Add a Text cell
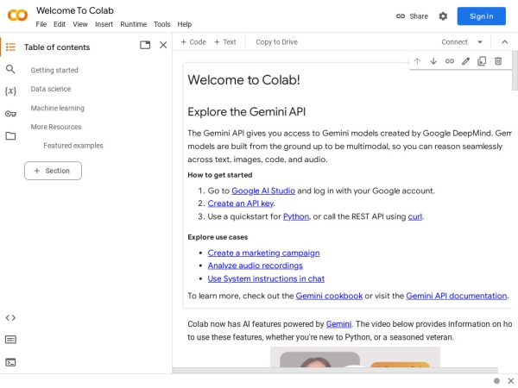The image size is (518, 388). [225, 42]
